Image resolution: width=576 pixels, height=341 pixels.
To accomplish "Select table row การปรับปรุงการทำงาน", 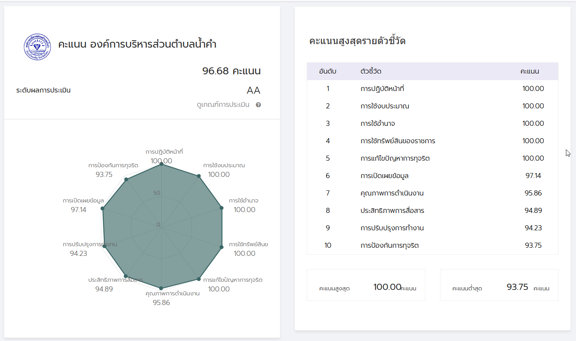I will (433, 228).
